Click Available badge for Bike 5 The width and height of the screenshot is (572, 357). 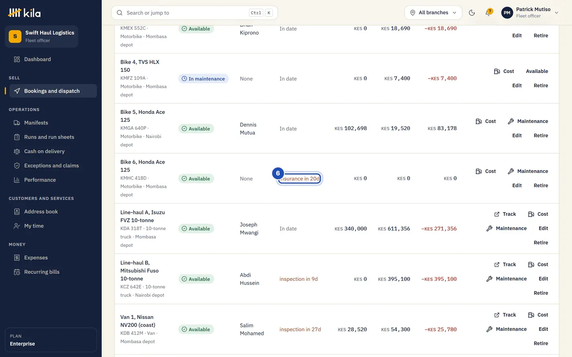tap(196, 129)
